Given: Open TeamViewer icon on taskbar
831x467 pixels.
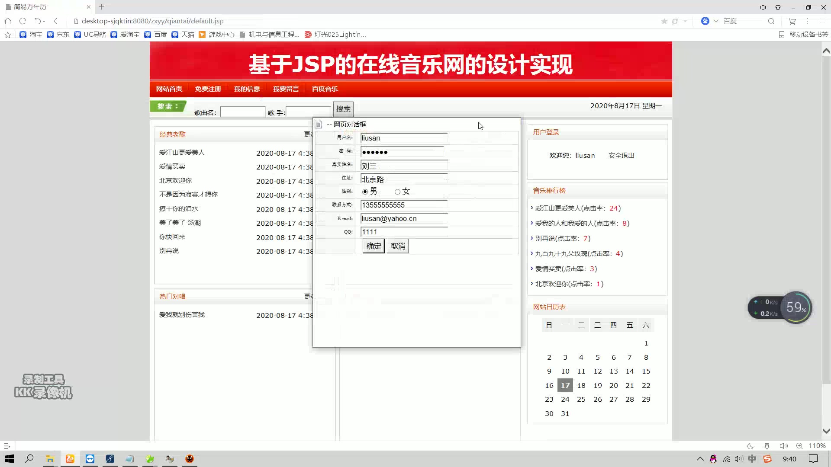Looking at the screenshot, I should (x=90, y=459).
